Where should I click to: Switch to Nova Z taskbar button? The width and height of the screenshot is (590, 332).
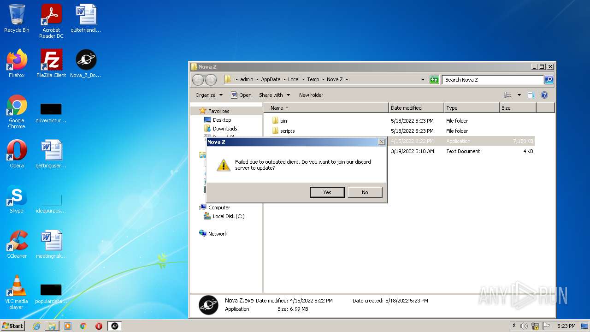(x=115, y=326)
